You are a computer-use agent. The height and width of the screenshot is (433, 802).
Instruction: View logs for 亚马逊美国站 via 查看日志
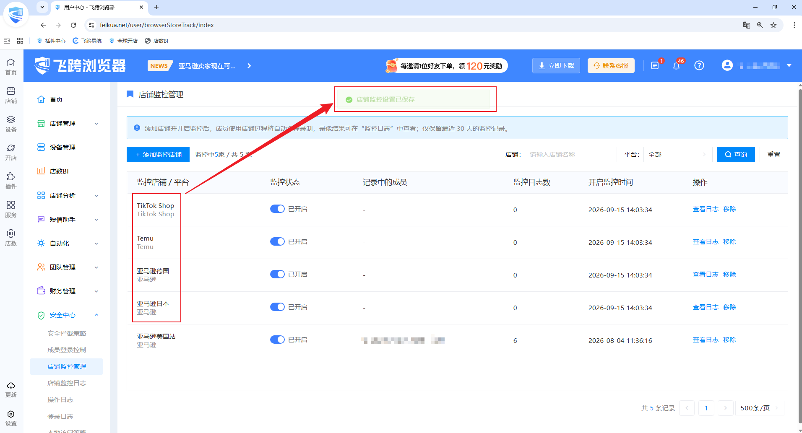pyautogui.click(x=706, y=340)
